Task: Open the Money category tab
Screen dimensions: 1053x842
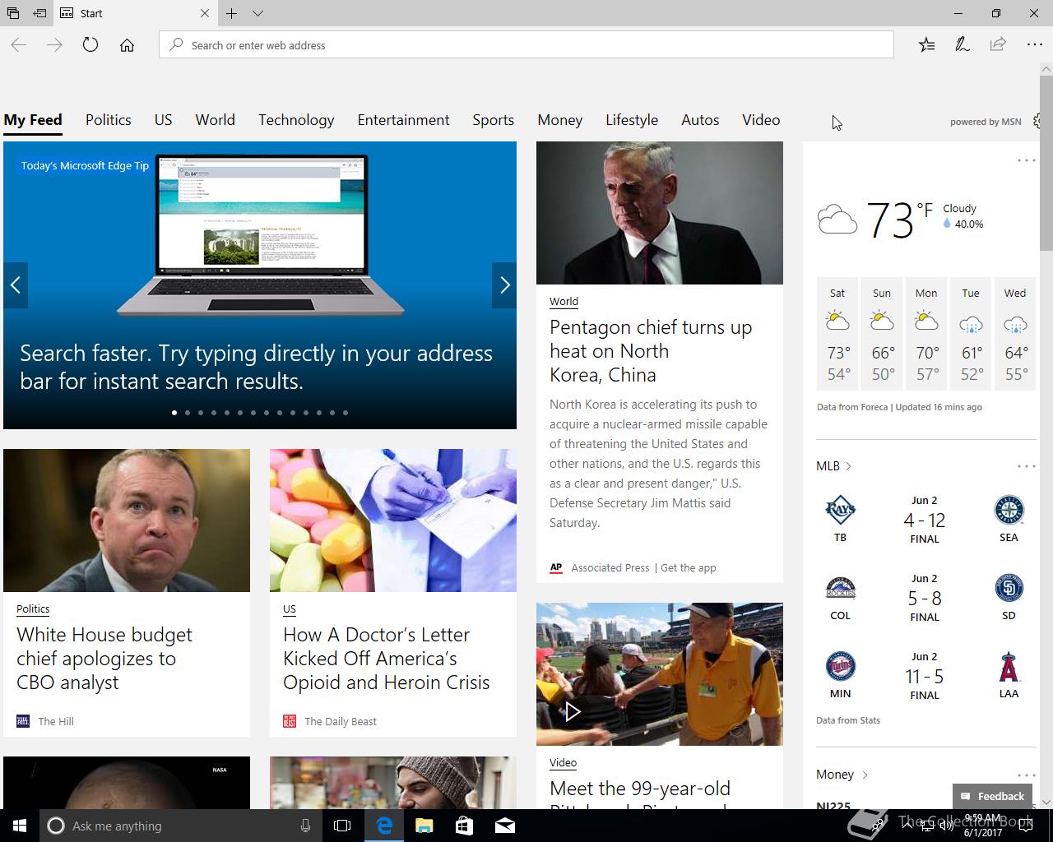Action: (560, 120)
